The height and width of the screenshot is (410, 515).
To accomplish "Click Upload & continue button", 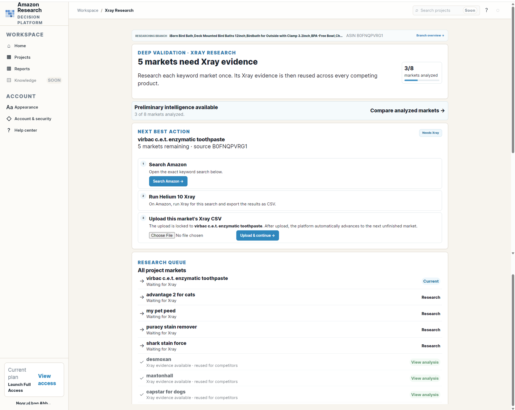I will click(x=257, y=236).
